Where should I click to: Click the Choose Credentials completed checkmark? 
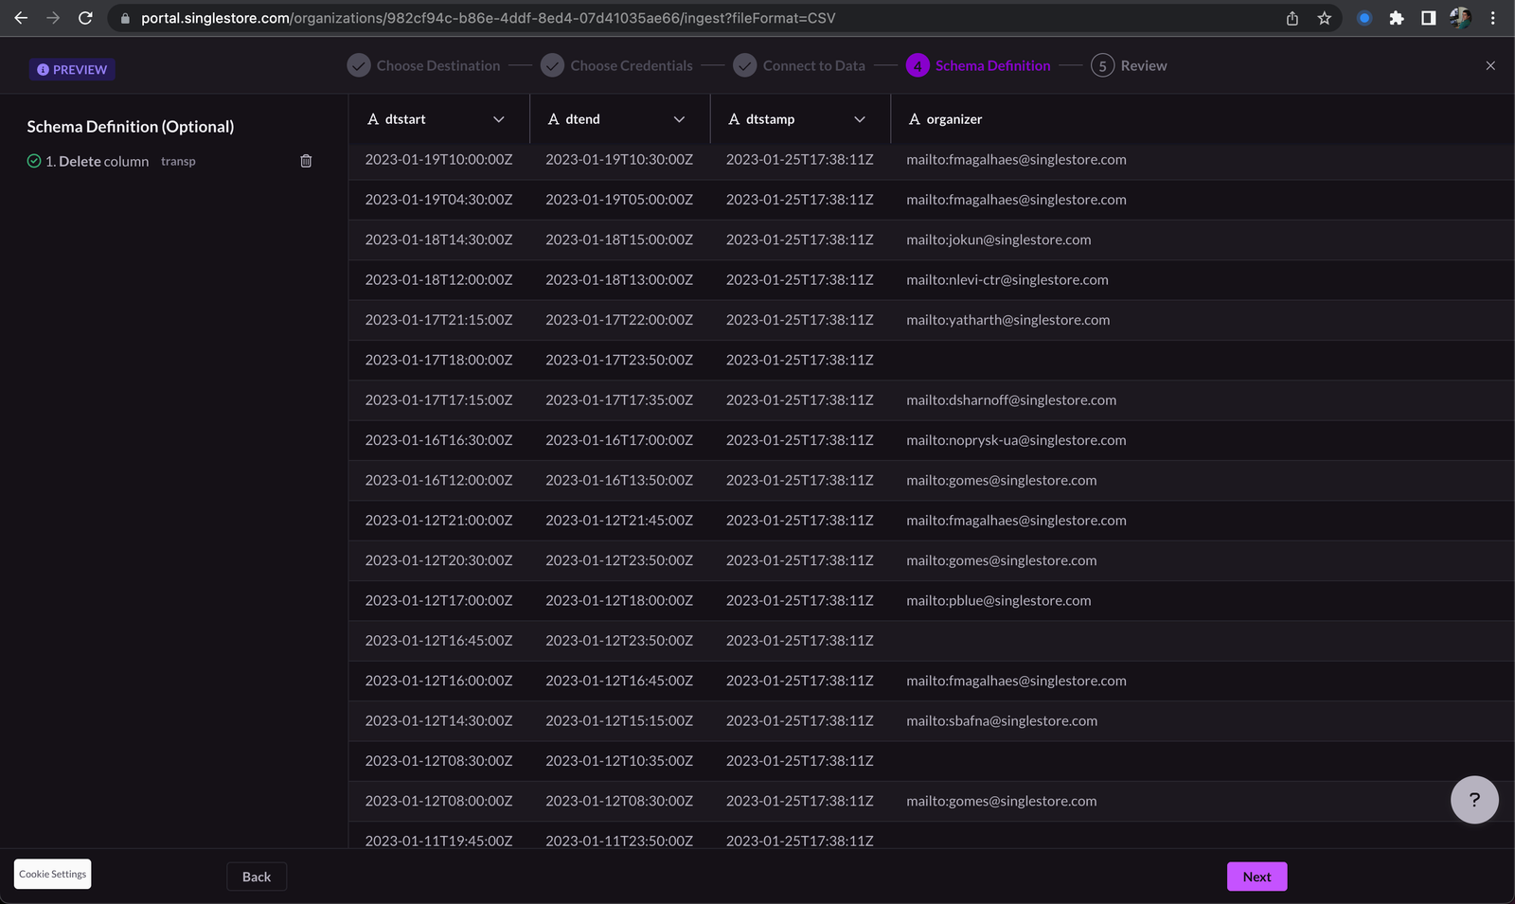[x=552, y=65]
